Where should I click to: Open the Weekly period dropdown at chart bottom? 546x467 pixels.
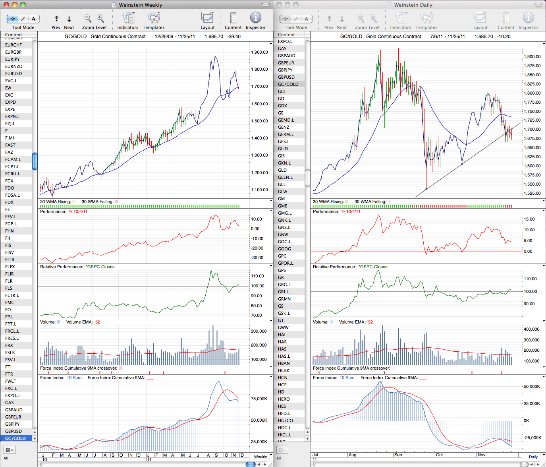coord(262,457)
